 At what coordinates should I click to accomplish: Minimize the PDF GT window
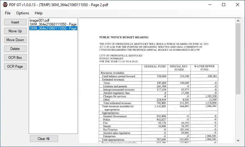[x=210, y=5]
